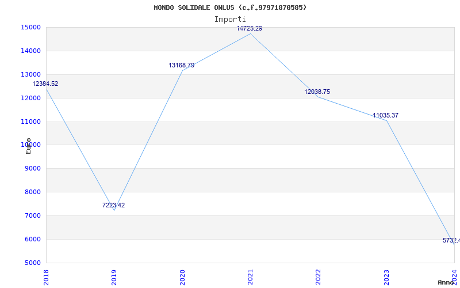Viewport: 460px width, 288px height.
Task: Select the 14725.29 data label
Action: [250, 28]
